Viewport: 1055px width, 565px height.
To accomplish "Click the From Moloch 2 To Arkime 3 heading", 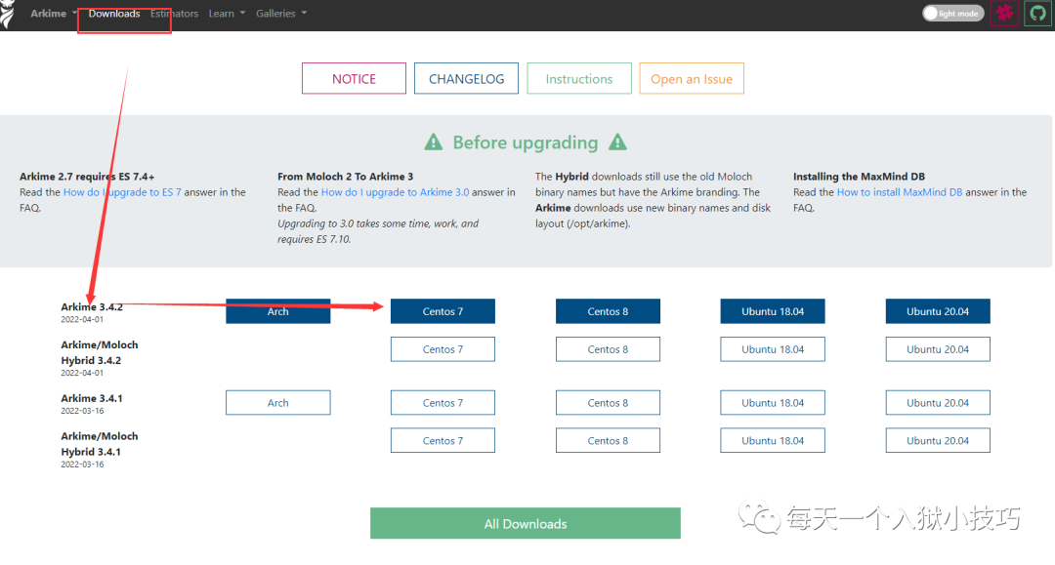I will click(345, 177).
